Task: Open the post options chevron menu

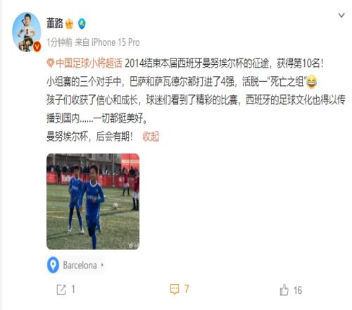Action: (341, 15)
